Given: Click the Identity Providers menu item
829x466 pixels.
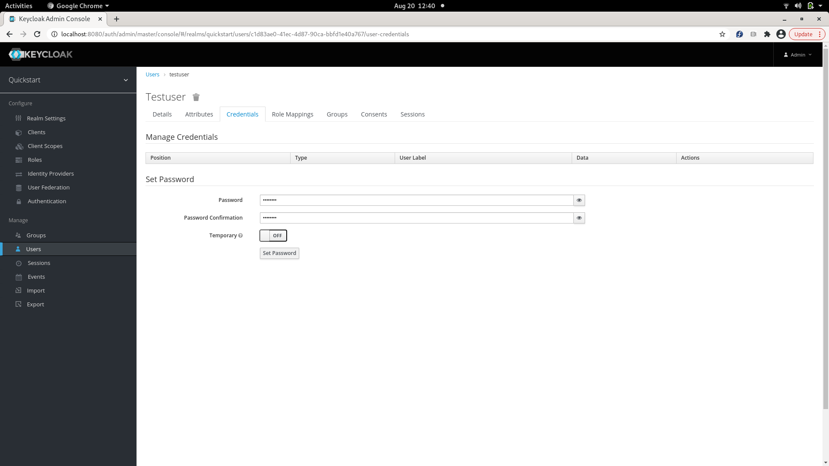Looking at the screenshot, I should 51,173.
